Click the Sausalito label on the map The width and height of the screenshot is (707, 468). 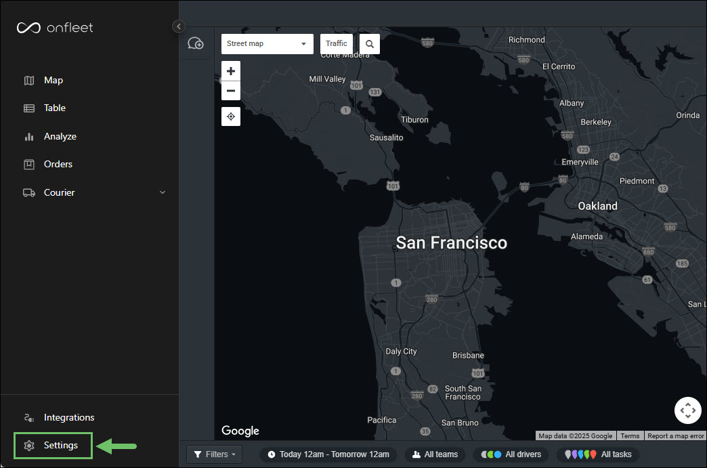click(387, 137)
